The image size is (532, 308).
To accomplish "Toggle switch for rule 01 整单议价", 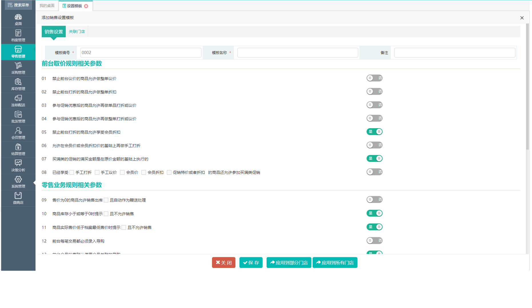I will coord(374,78).
